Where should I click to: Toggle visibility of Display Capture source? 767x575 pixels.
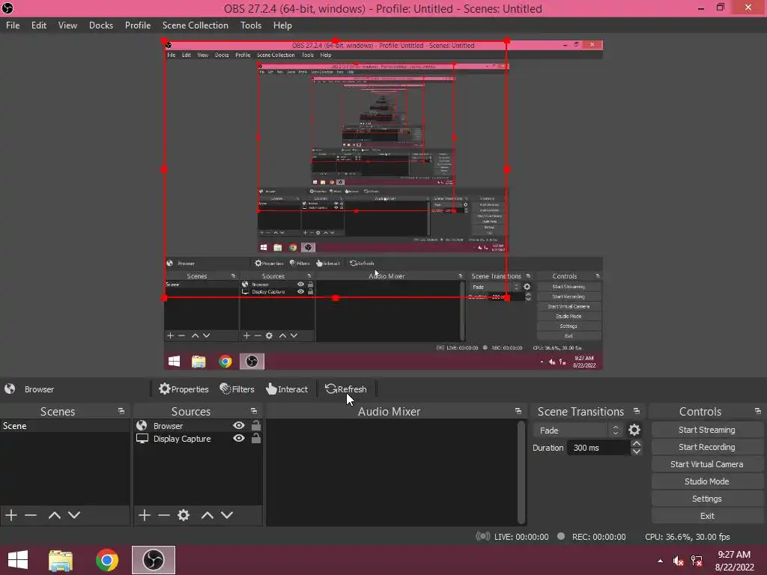tap(239, 438)
